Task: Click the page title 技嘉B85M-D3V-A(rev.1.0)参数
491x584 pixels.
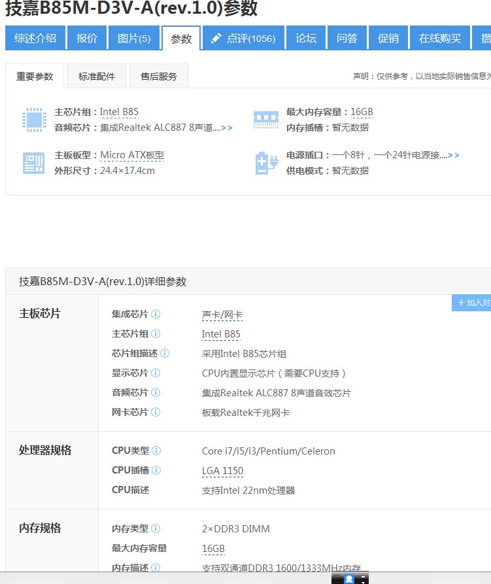Action: (x=131, y=7)
